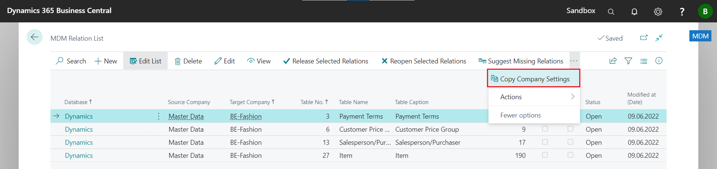Select Customer Price Group caption cell

[x=427, y=129]
